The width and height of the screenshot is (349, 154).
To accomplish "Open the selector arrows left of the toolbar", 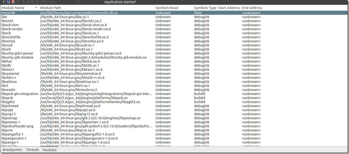I will click(x=4, y=2).
